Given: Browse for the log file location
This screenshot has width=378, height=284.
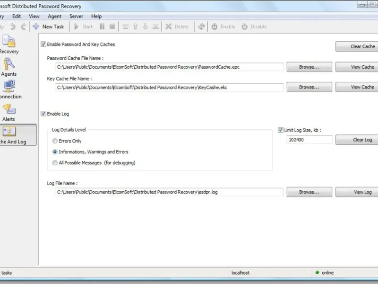Looking at the screenshot, I should coord(309,192).
